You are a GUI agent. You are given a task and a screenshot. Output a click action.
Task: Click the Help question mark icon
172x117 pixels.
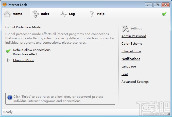coord(92,14)
